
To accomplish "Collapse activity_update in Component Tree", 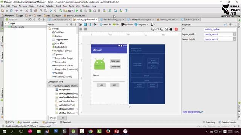I will (x=49, y=86).
